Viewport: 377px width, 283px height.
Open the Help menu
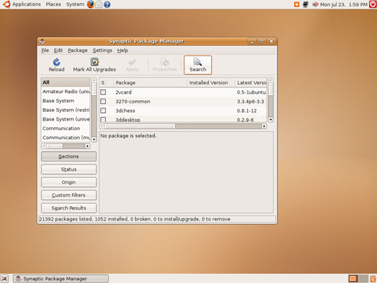123,50
